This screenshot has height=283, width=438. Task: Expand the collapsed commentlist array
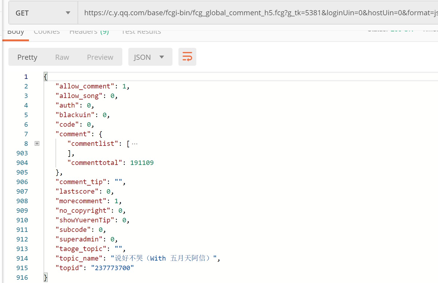pyautogui.click(x=37, y=143)
